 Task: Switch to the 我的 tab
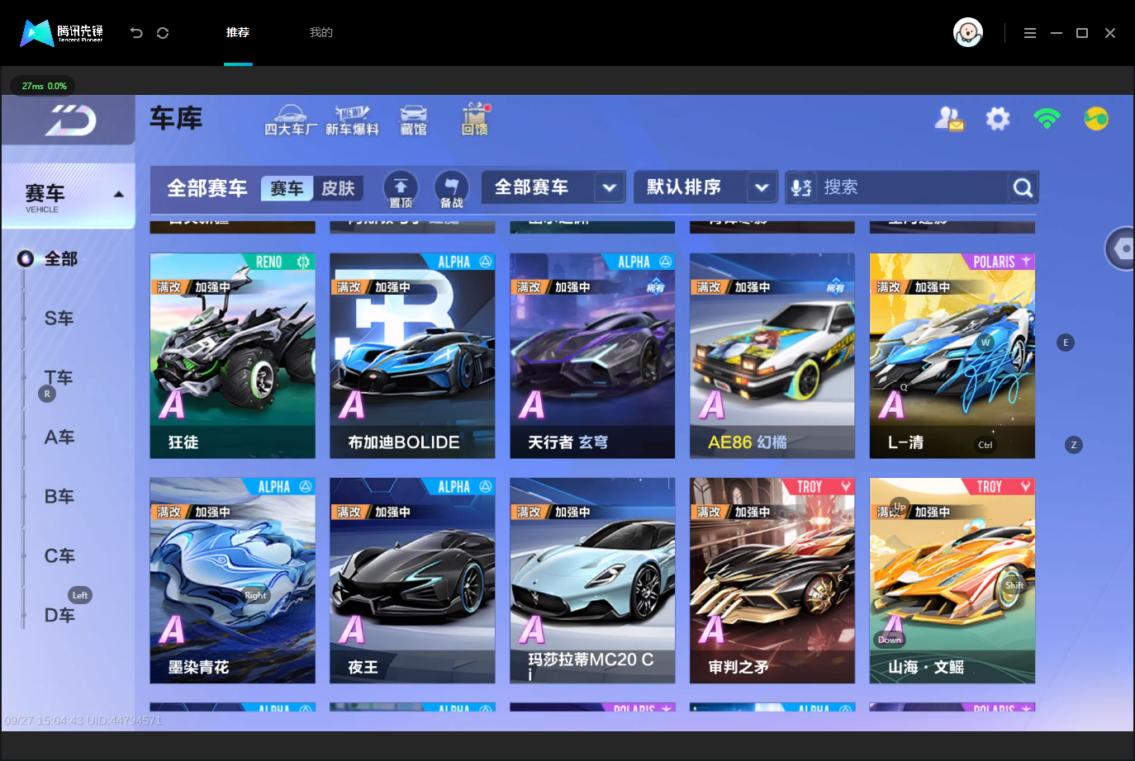(321, 32)
